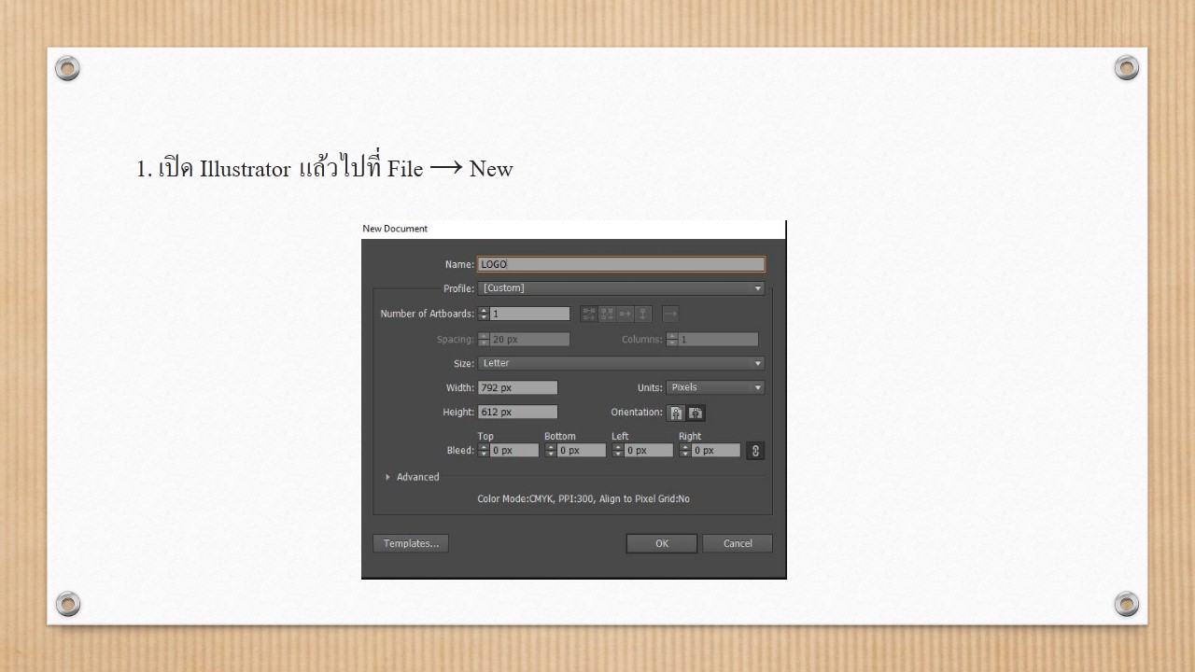The height and width of the screenshot is (672, 1195).
Task: Click the Left bleed stepper
Action: coord(618,450)
